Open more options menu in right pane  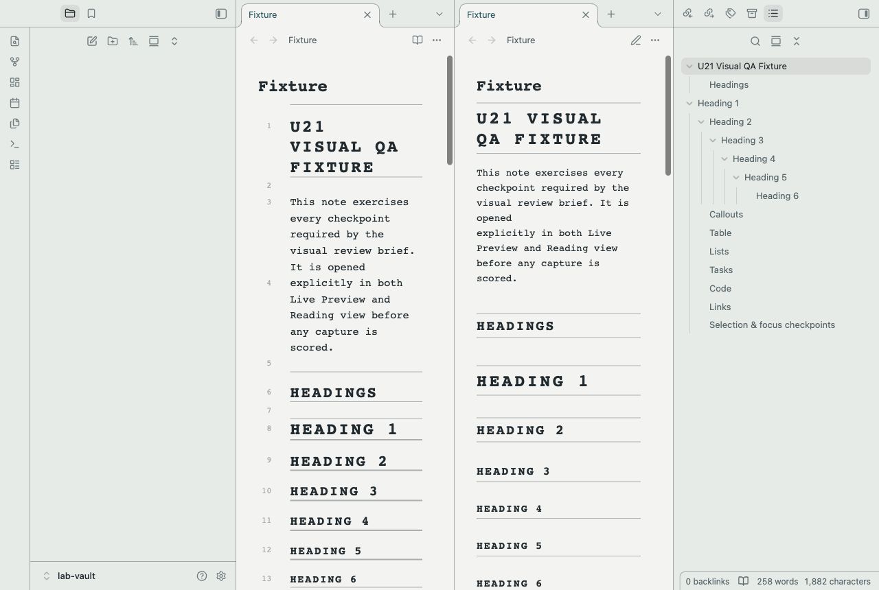[x=655, y=40]
